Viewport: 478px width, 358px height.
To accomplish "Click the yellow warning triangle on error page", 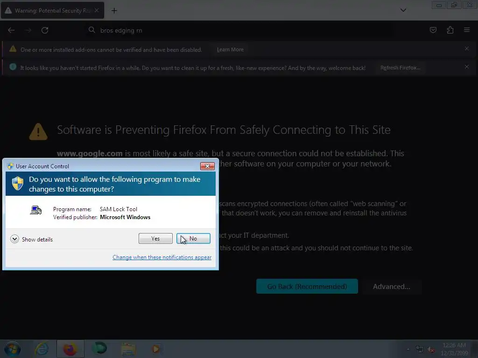I will 38,131.
